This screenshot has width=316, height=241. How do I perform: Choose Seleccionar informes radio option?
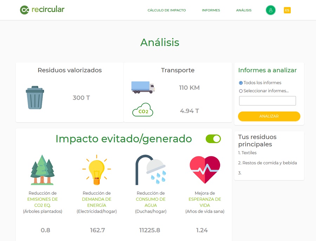coord(241,91)
